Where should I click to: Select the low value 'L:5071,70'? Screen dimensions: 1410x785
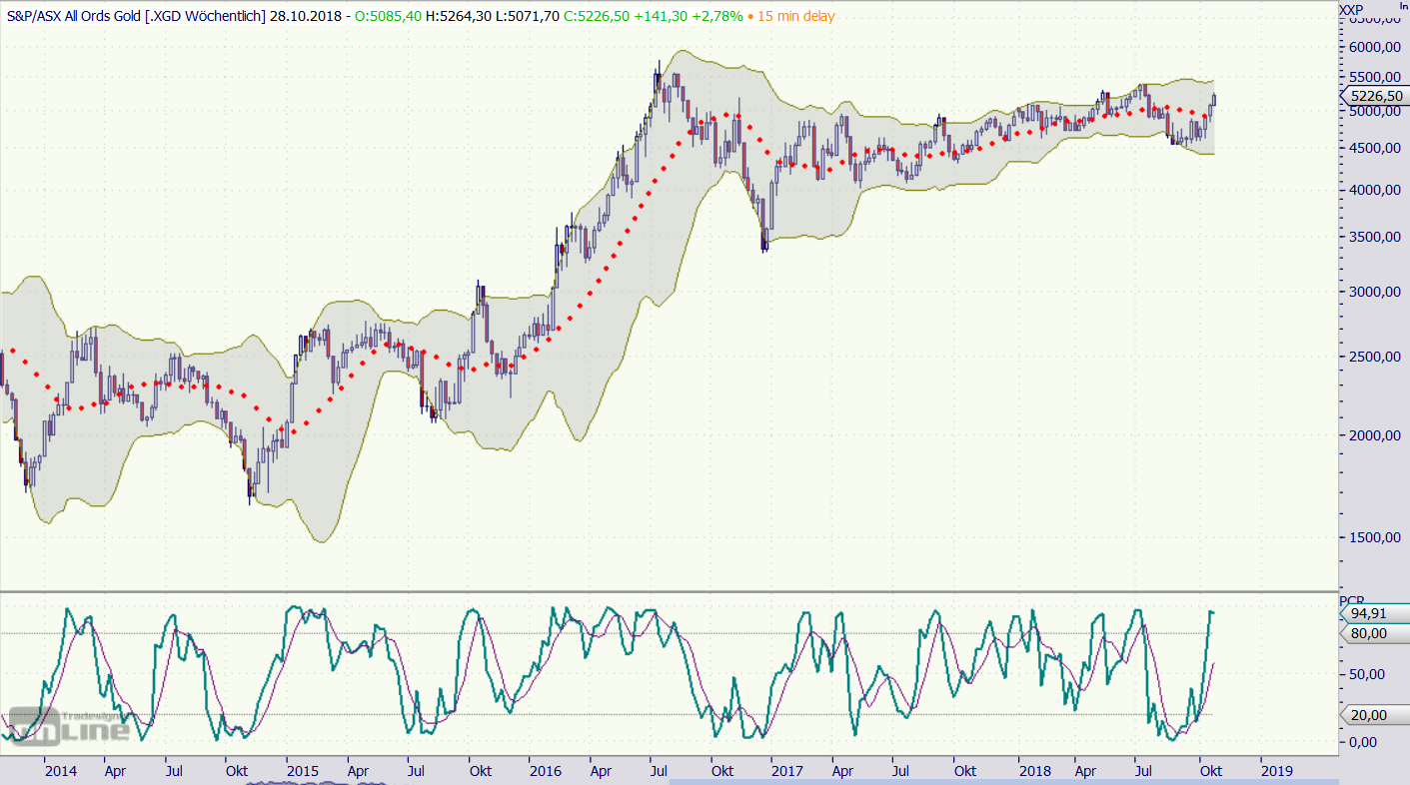coord(526,16)
